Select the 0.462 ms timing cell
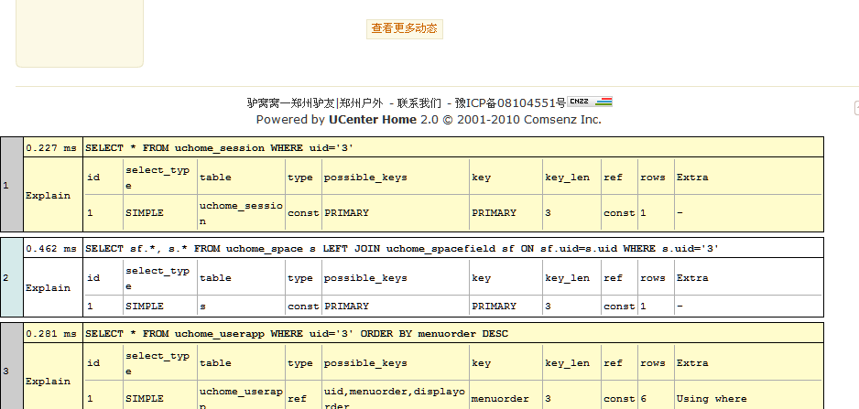The height and width of the screenshot is (409, 859). click(x=52, y=248)
